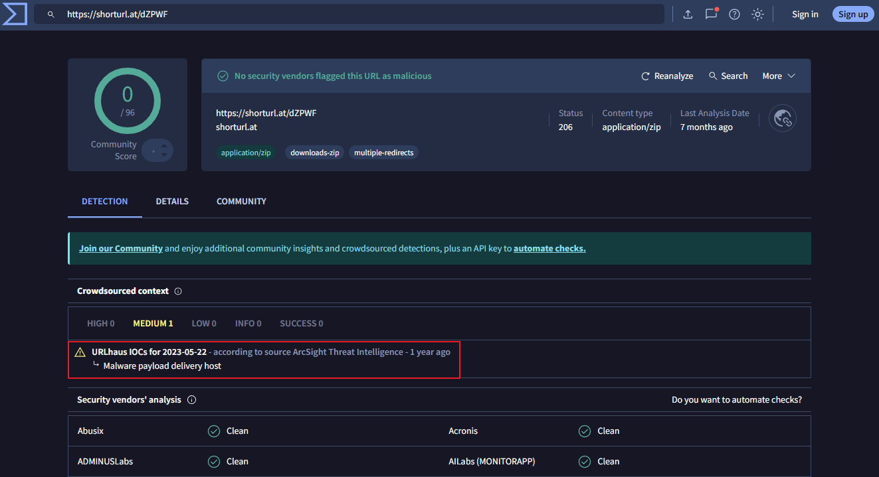Open the VirusTotal home logo
This screenshot has height=477, width=879.
pyautogui.click(x=13, y=14)
